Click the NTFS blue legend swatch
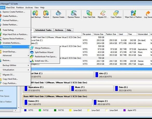The height and width of the screenshot is (119, 152). pyautogui.click(x=25, y=110)
